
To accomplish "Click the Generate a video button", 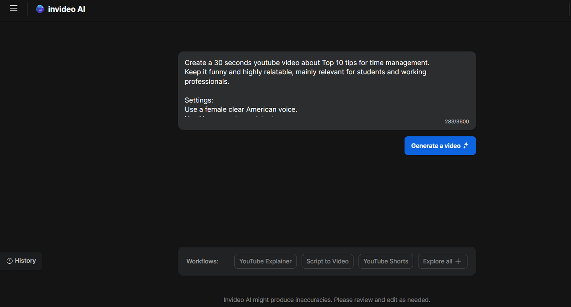I will [x=440, y=145].
